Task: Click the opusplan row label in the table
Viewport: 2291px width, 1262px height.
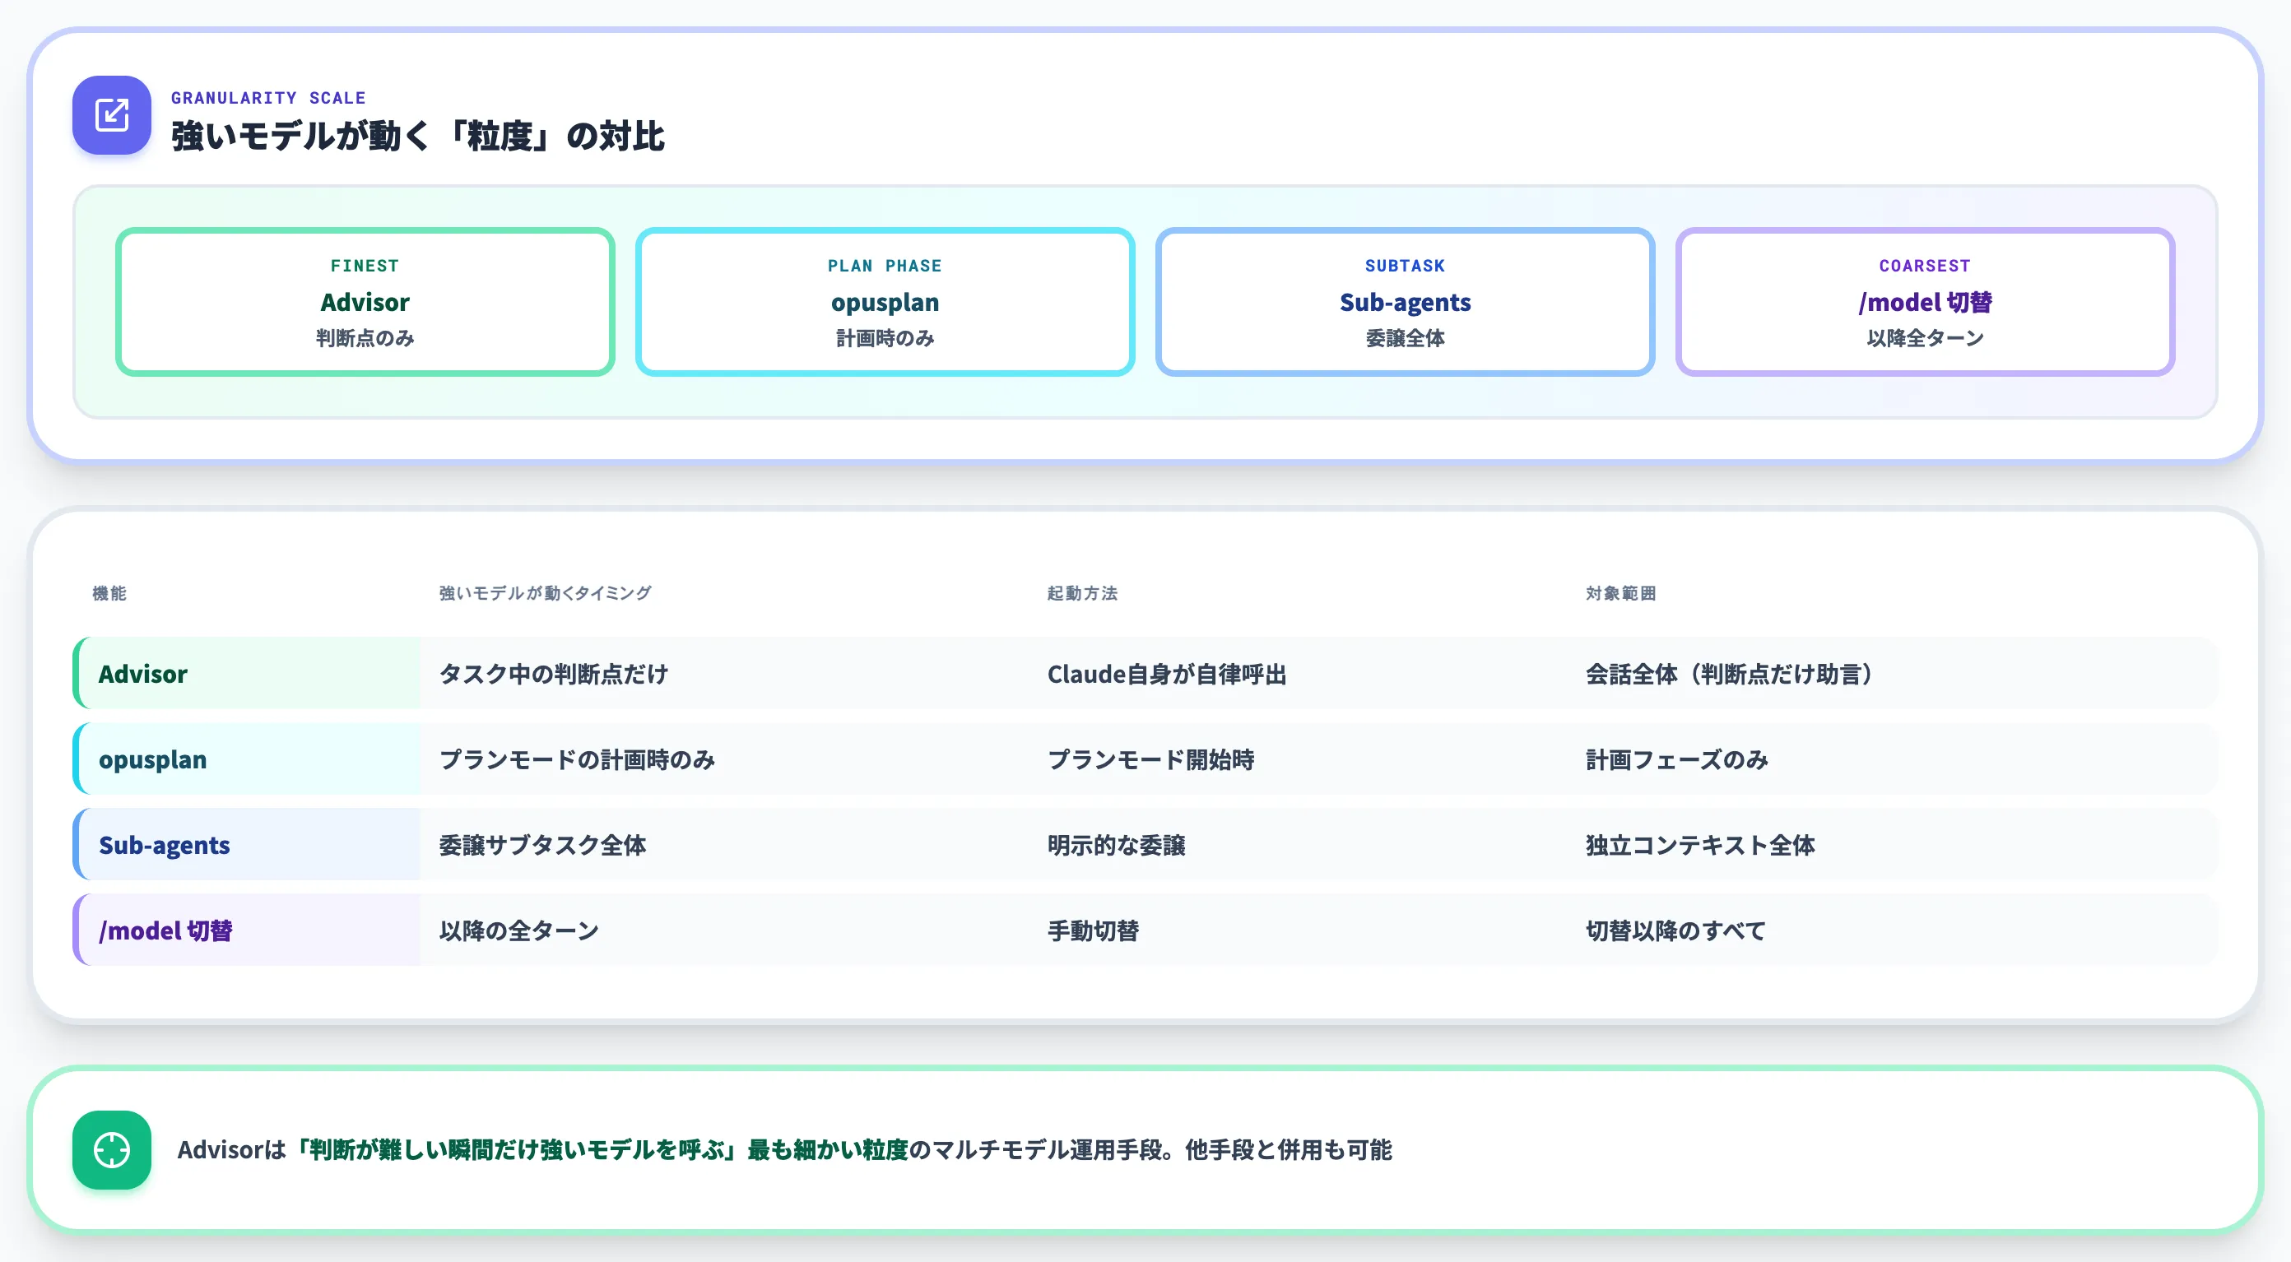Action: click(153, 759)
